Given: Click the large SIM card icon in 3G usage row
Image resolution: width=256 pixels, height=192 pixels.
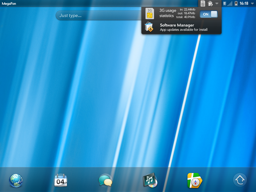Looking at the screenshot, I should [150, 13].
